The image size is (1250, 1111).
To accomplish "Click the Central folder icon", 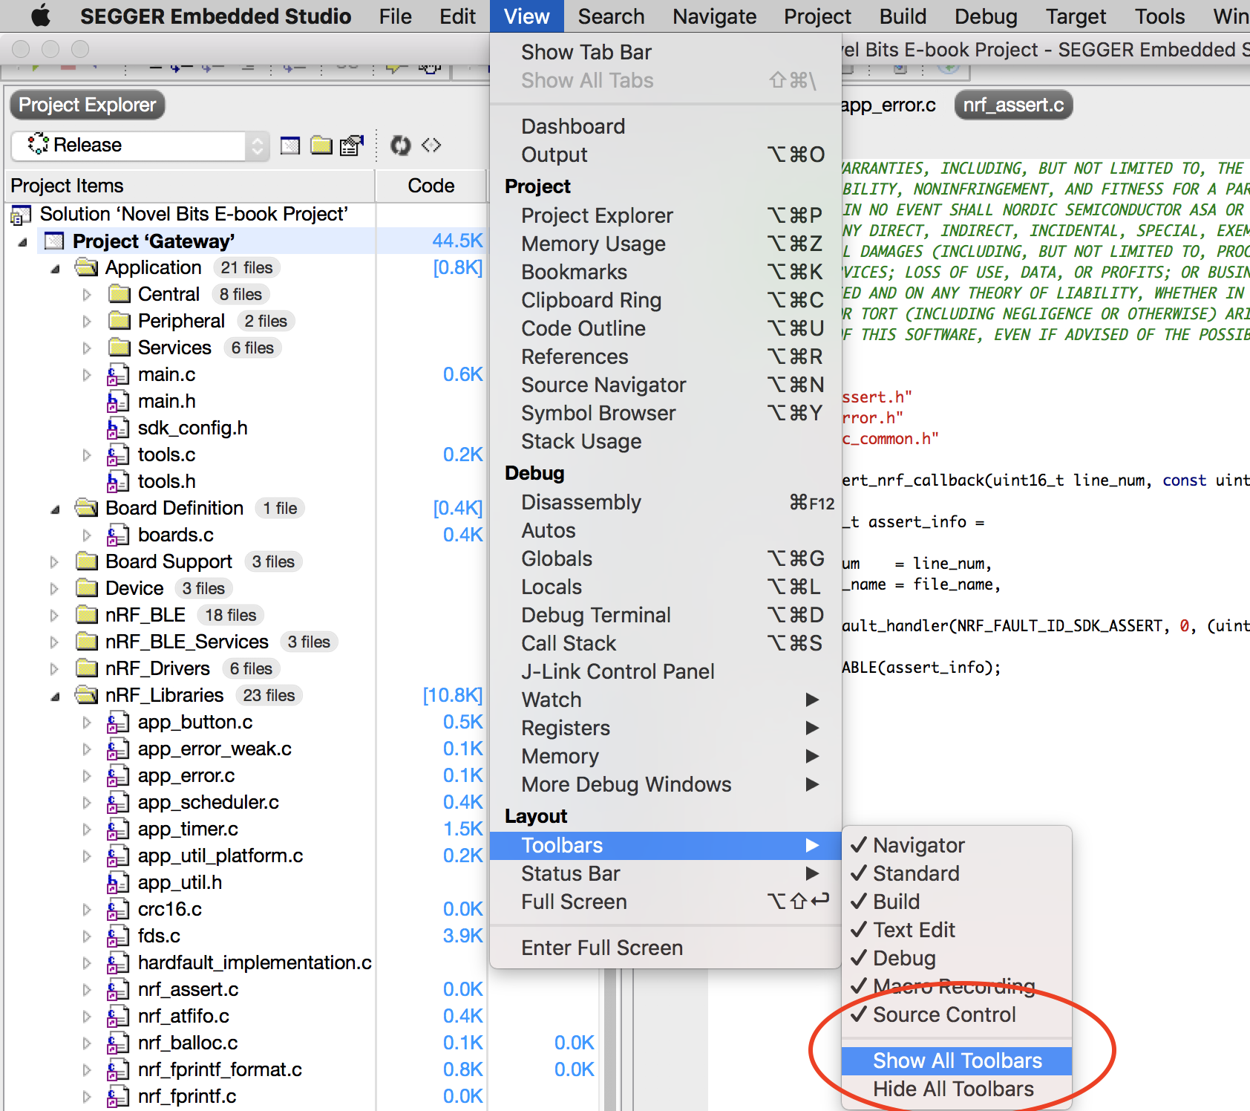I will (x=120, y=294).
